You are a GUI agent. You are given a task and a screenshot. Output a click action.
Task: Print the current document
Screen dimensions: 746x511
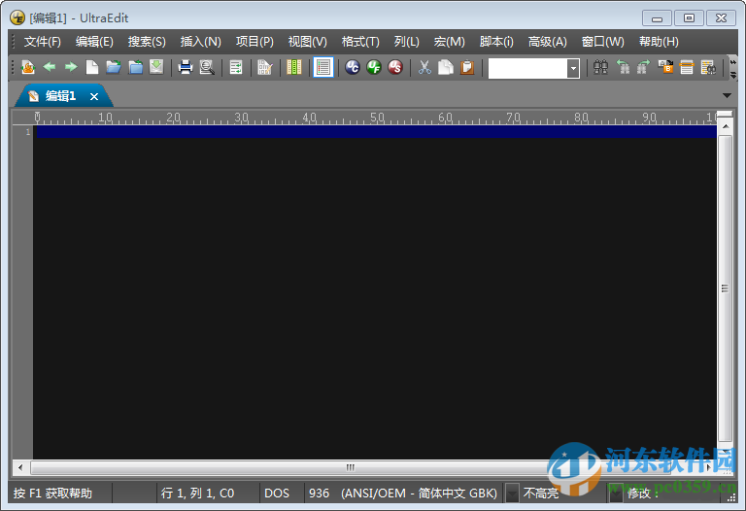coord(186,67)
